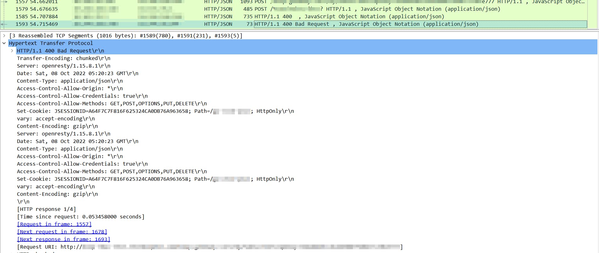Select packet 1557 POST row

[x=293, y=2]
